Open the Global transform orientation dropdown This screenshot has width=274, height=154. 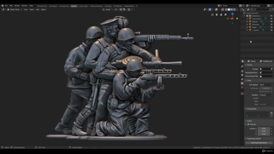107,9
